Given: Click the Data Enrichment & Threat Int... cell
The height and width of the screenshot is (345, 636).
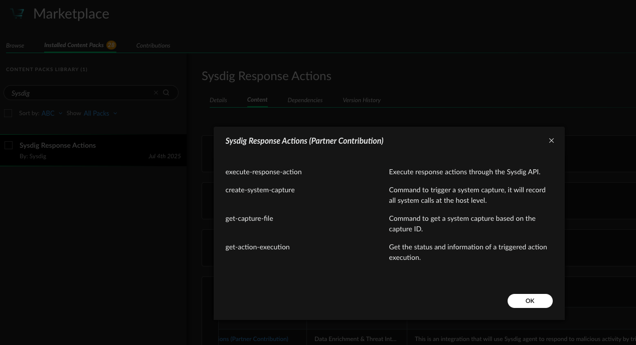Looking at the screenshot, I should [355, 339].
